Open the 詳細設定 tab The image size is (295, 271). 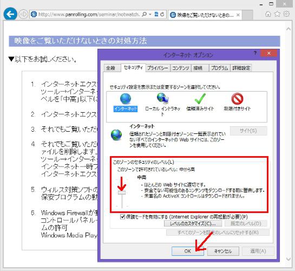tap(241, 68)
